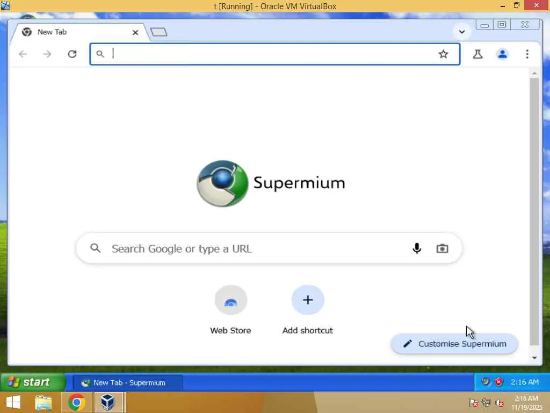The image size is (550, 413).
Task: Start voice search with the microphone icon
Action: point(417,248)
